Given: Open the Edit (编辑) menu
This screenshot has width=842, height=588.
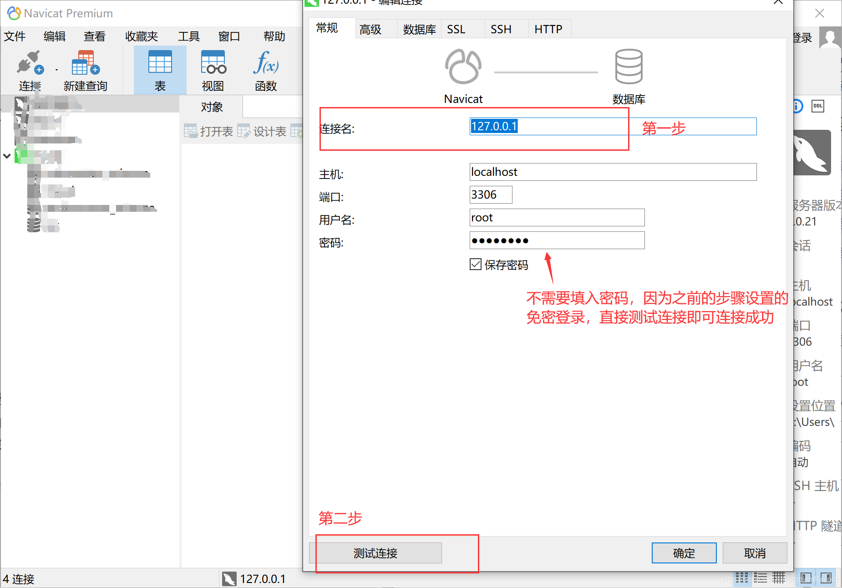Looking at the screenshot, I should pyautogui.click(x=55, y=36).
